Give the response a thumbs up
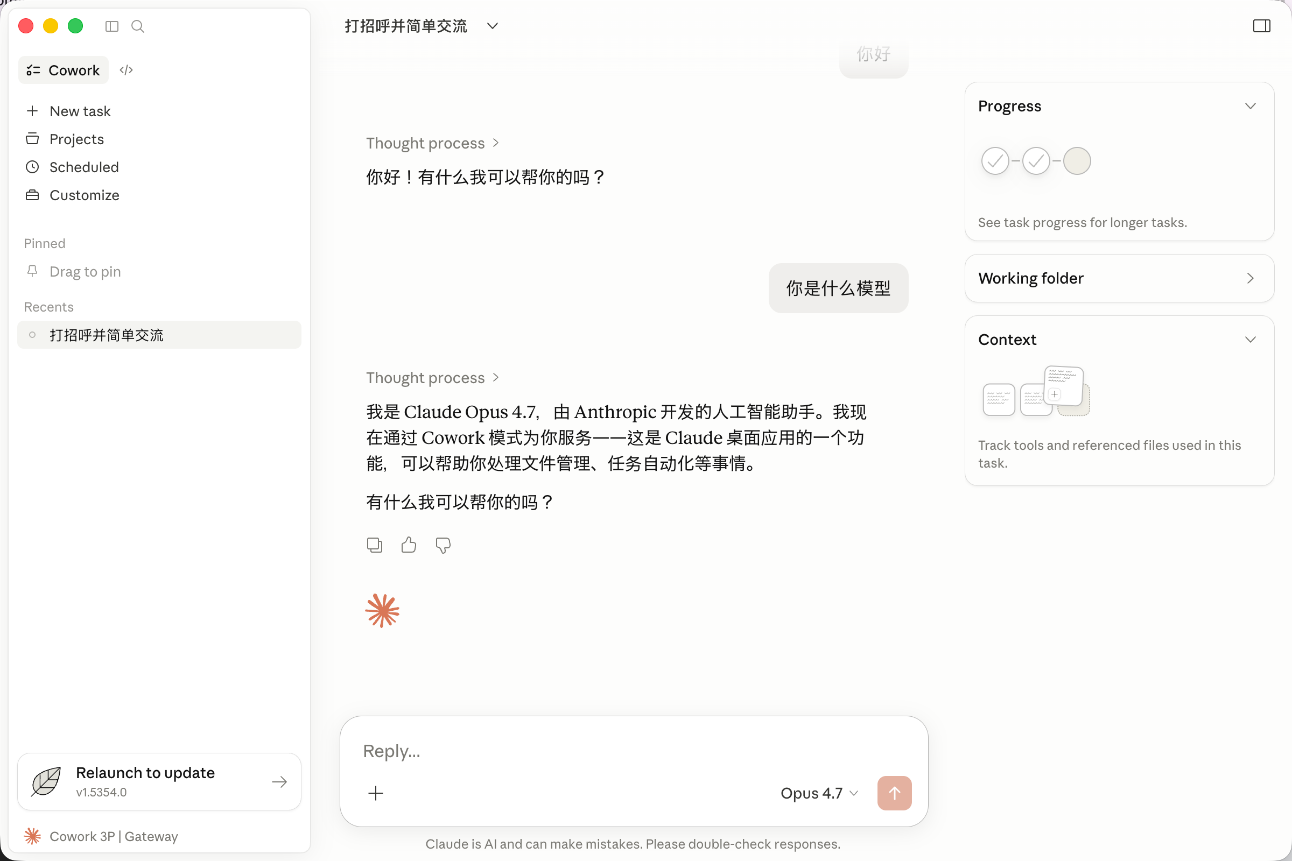Screen dimensions: 1292x861 409,545
